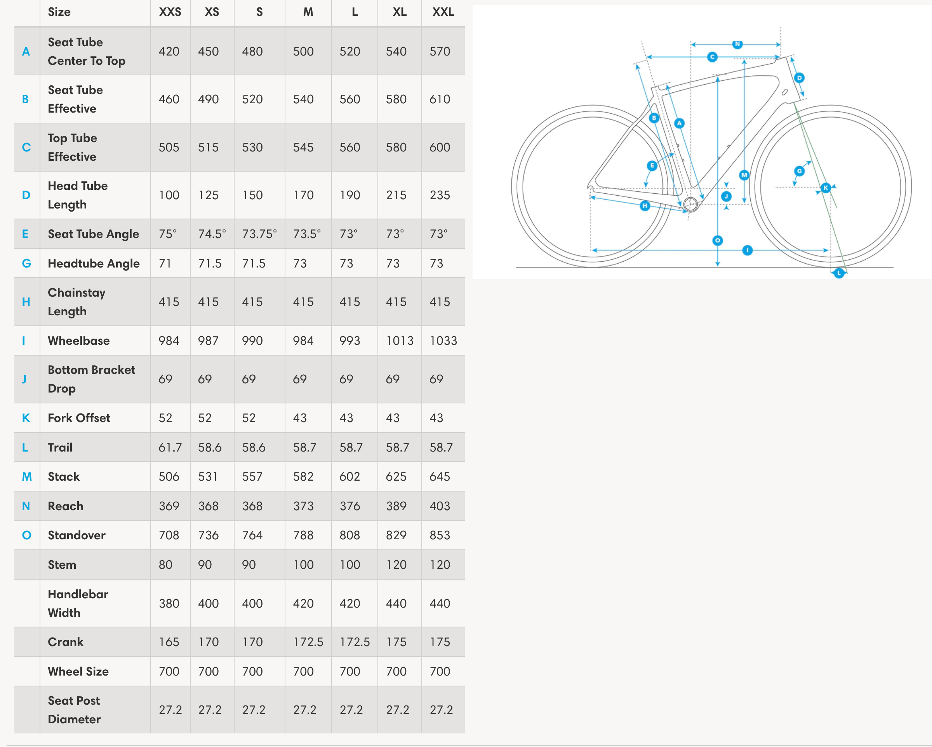Viewport: 932px width, 747px height.
Task: Select the XL size column header
Action: pos(400,12)
